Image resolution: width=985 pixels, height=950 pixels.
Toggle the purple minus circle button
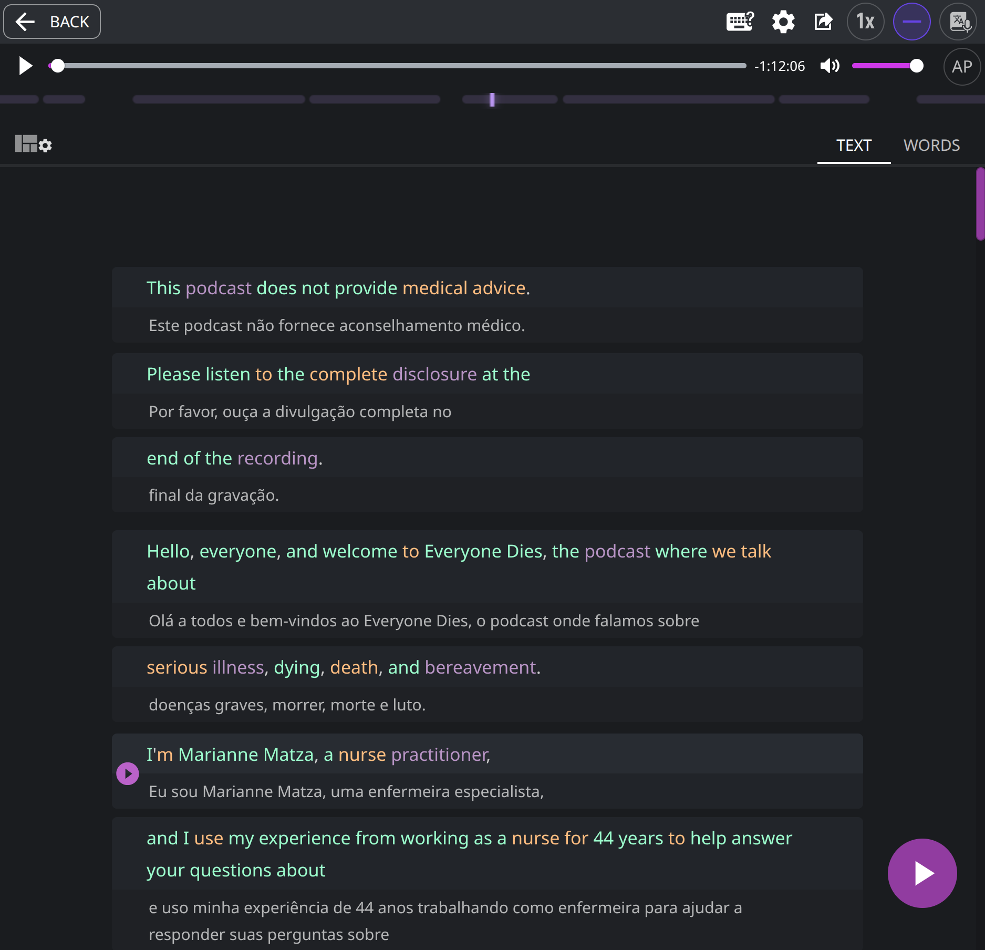tap(911, 22)
